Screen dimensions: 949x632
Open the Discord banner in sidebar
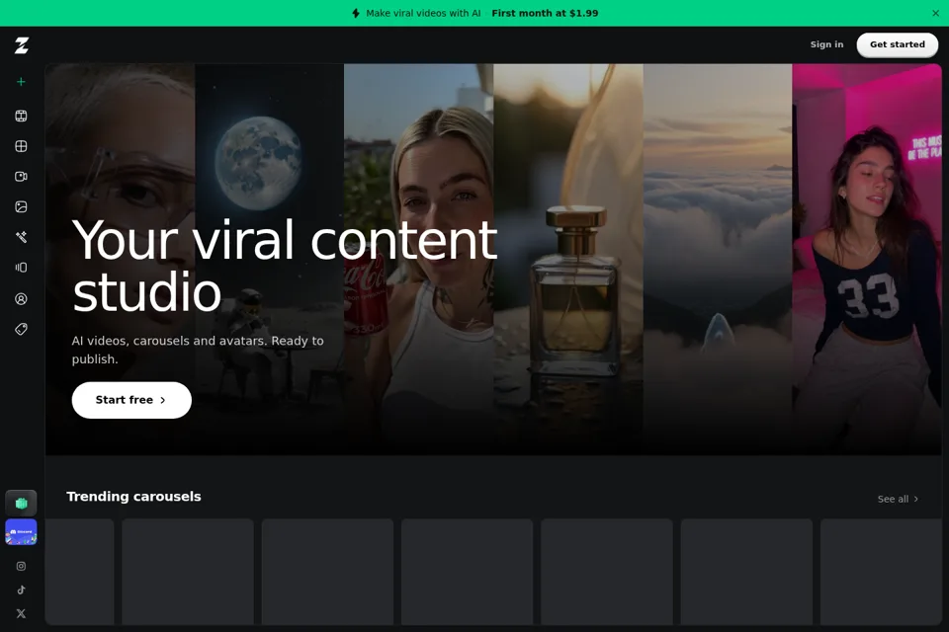click(21, 531)
